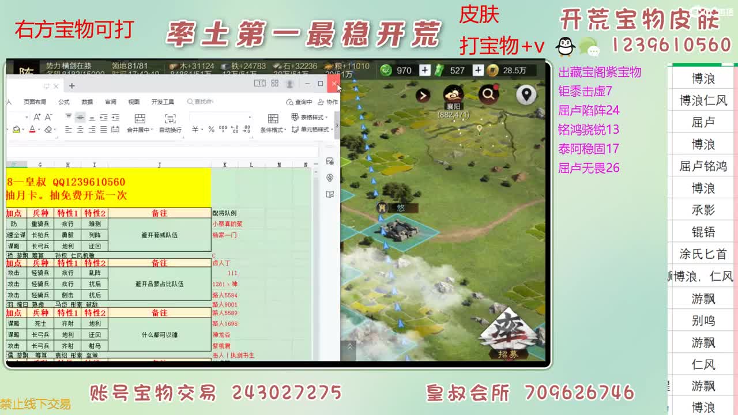The width and height of the screenshot is (738, 415).
Task: Click the 协作 collaborate button
Action: tap(327, 102)
